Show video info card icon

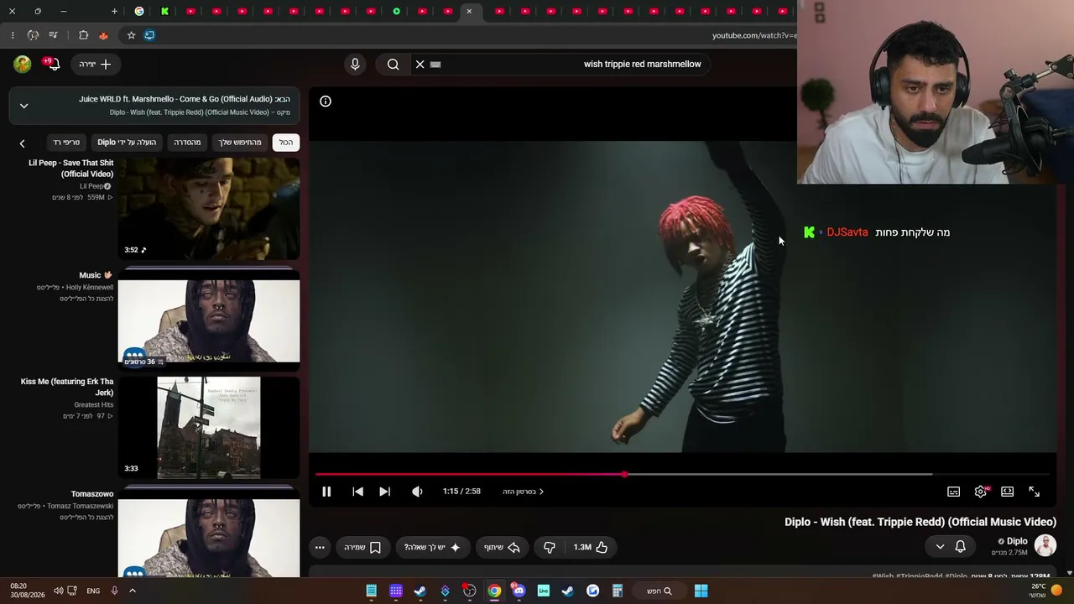coord(326,102)
